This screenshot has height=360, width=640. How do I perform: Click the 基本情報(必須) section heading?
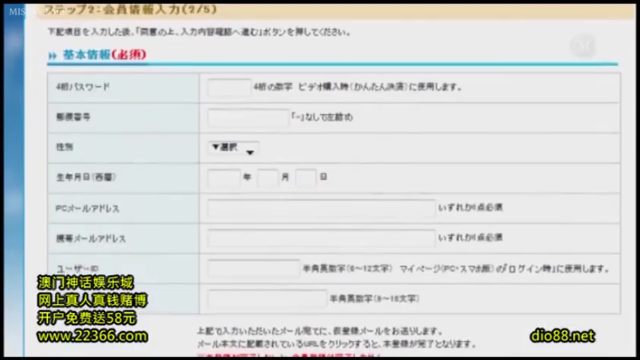pyautogui.click(x=104, y=55)
